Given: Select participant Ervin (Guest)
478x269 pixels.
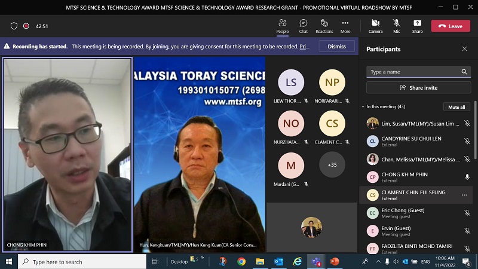Looking at the screenshot, I should pyautogui.click(x=416, y=231).
